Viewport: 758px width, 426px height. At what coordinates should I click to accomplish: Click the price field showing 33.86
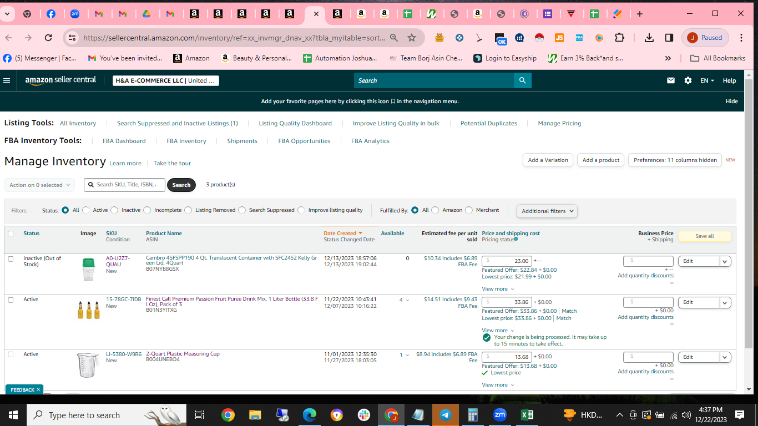507,302
